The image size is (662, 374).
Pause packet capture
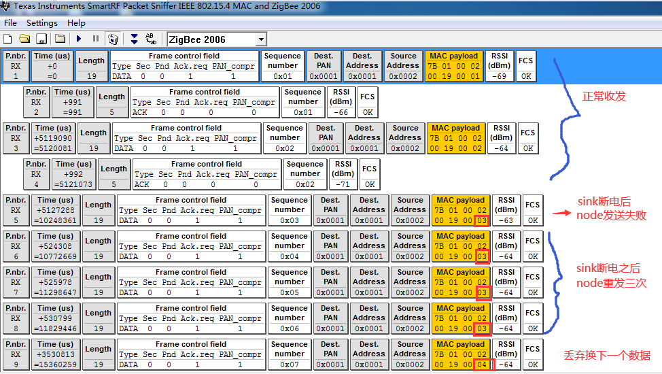coord(96,39)
